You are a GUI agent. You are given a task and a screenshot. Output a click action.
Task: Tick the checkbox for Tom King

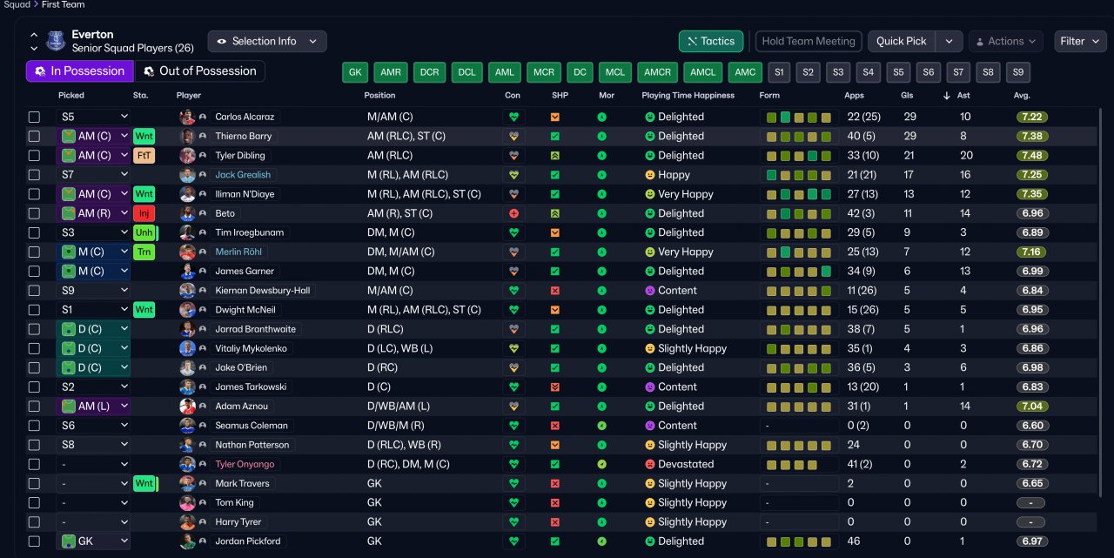tap(34, 503)
